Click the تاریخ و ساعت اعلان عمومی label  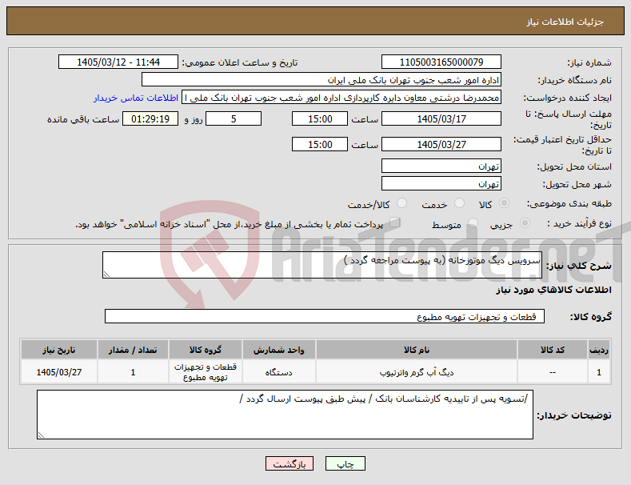240,63
